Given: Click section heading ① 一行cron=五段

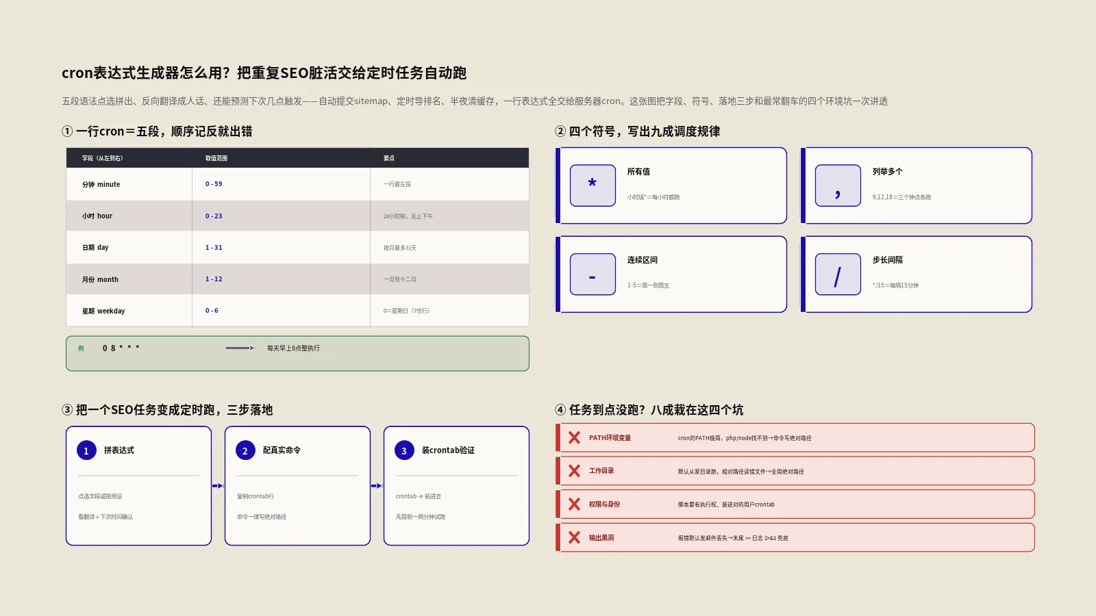Looking at the screenshot, I should (x=157, y=131).
